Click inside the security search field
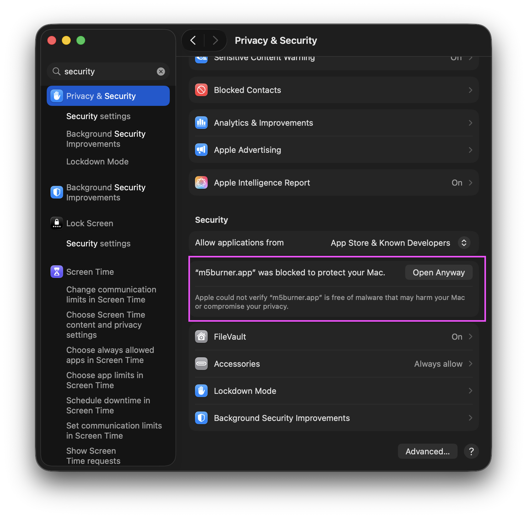 point(107,72)
